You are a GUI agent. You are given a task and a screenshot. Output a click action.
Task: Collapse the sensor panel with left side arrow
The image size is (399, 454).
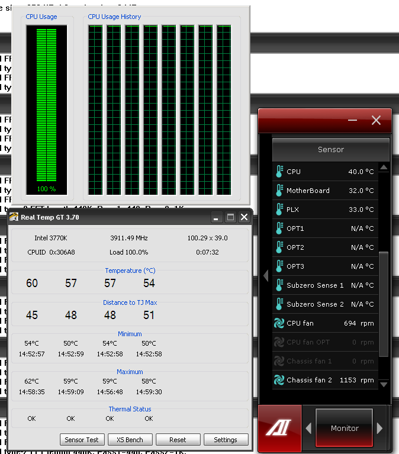point(266,275)
